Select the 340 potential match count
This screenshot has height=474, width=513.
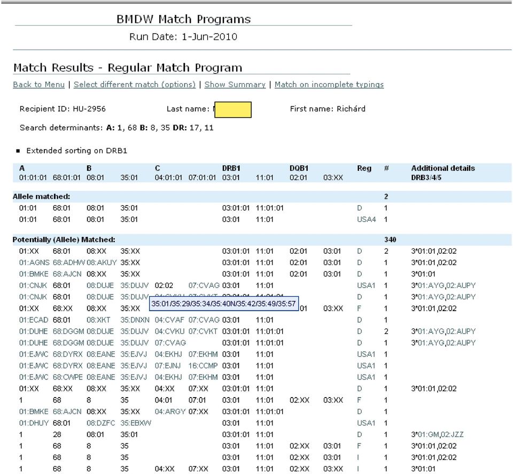(390, 239)
